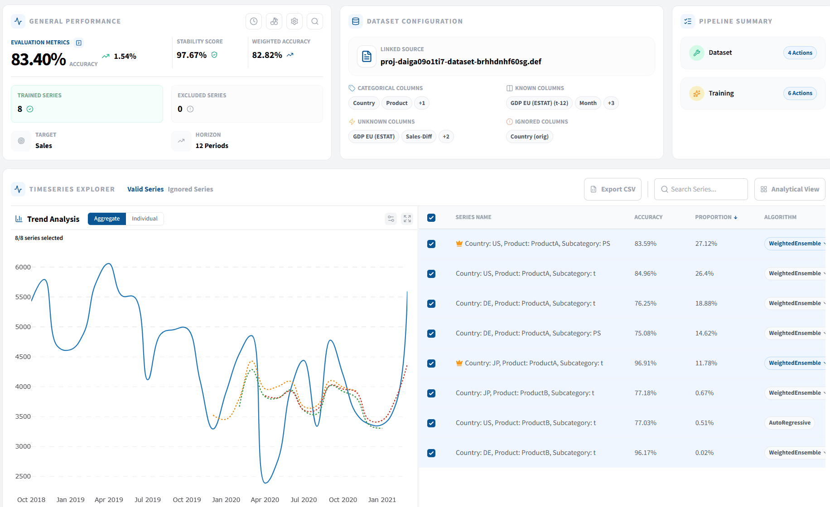The image size is (830, 507).
Task: Click the magnifier icon in General Performance
Action: click(315, 21)
